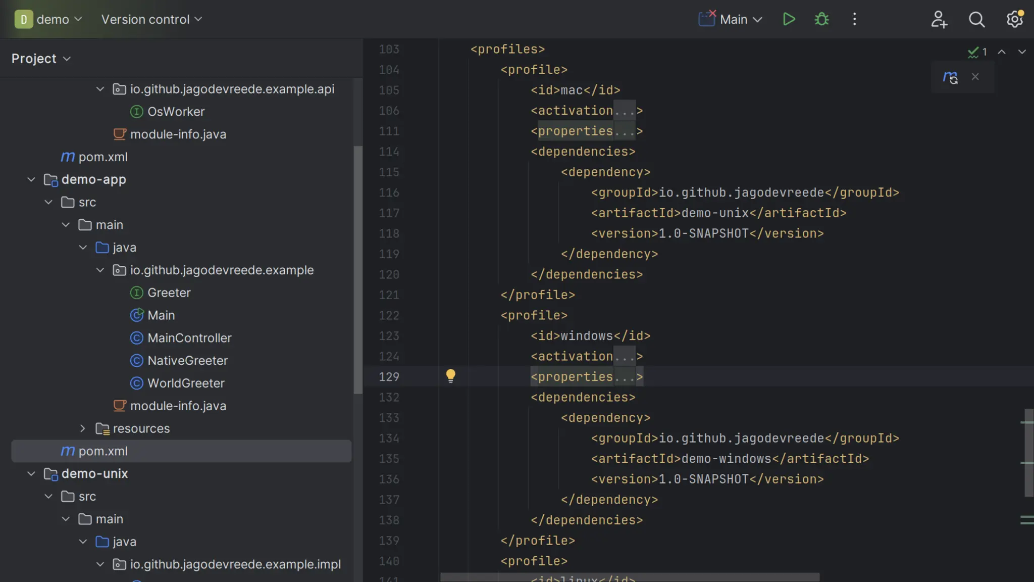Run the Main configuration with play button
1034x582 pixels.
point(789,19)
